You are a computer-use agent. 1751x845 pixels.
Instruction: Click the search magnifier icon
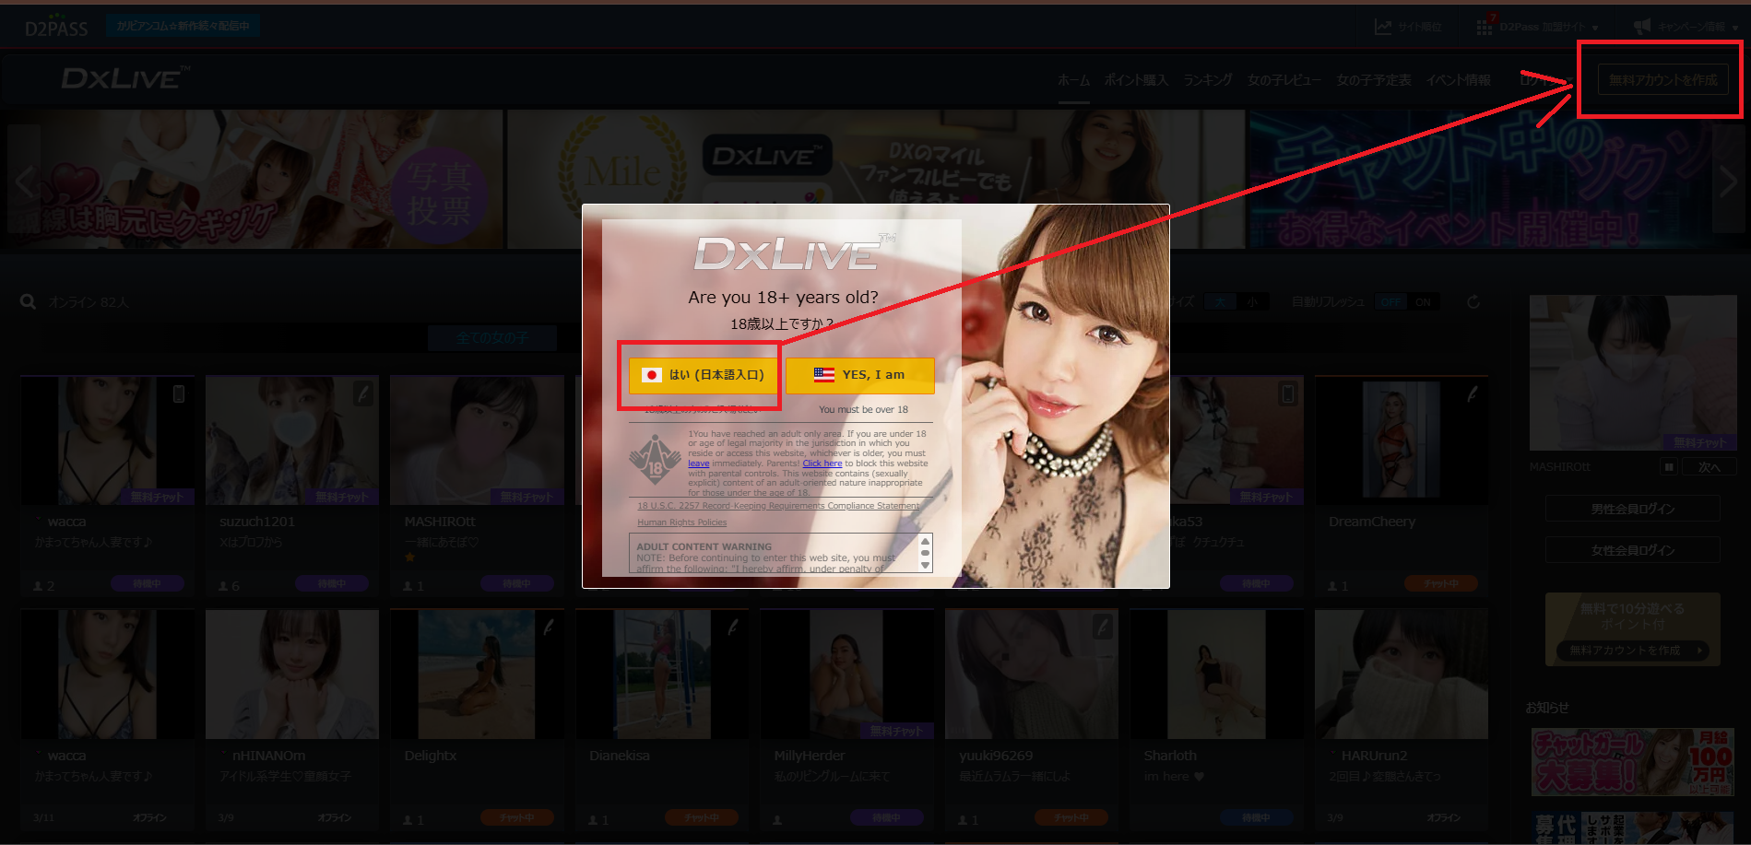click(29, 302)
